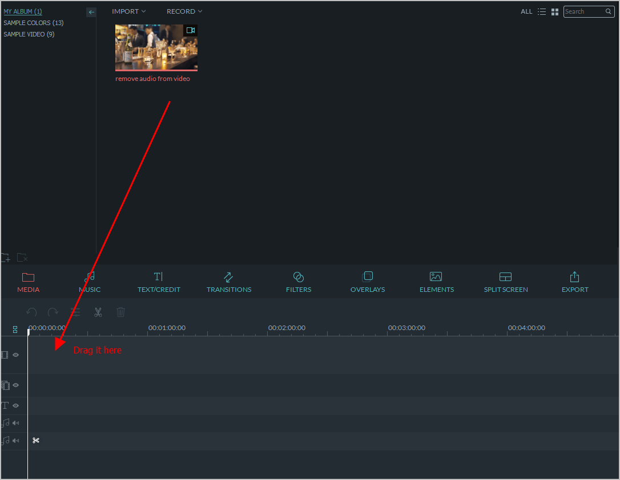The image size is (620, 480).
Task: Click the add new folder icon
Action: click(6, 258)
